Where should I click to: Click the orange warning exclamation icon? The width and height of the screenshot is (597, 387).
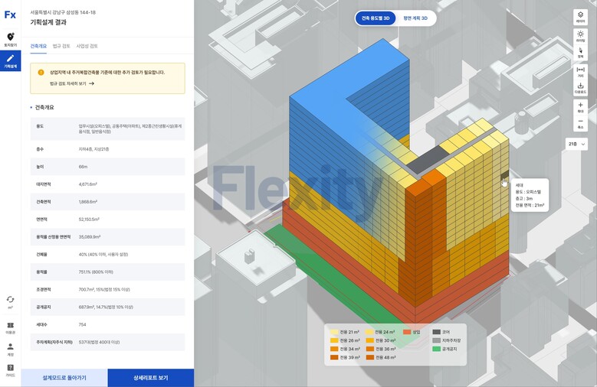41,72
